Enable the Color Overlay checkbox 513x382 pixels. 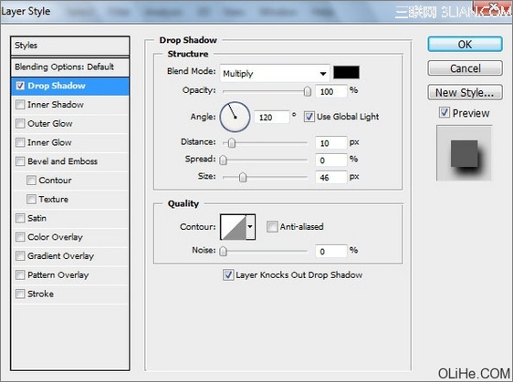click(x=20, y=237)
